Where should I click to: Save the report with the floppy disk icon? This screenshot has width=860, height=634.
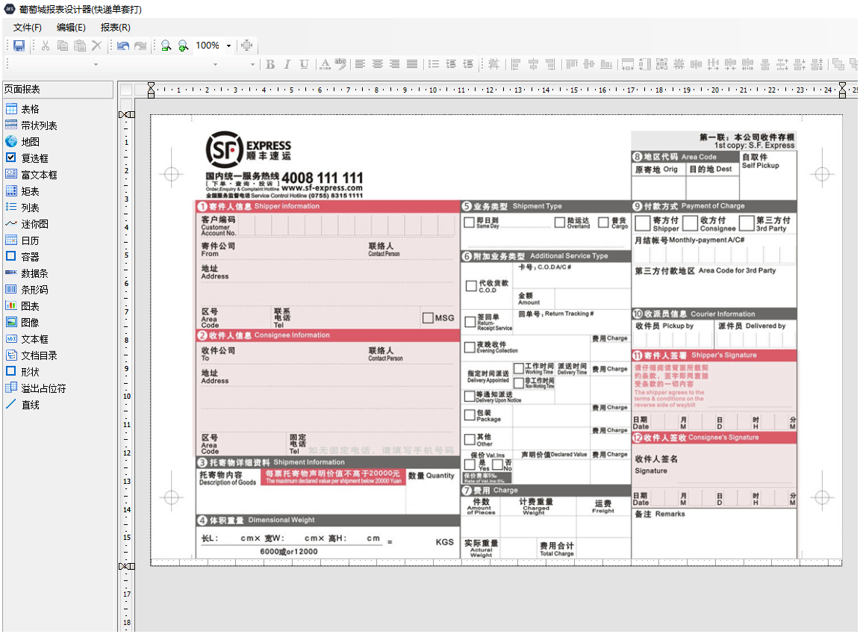(x=19, y=46)
